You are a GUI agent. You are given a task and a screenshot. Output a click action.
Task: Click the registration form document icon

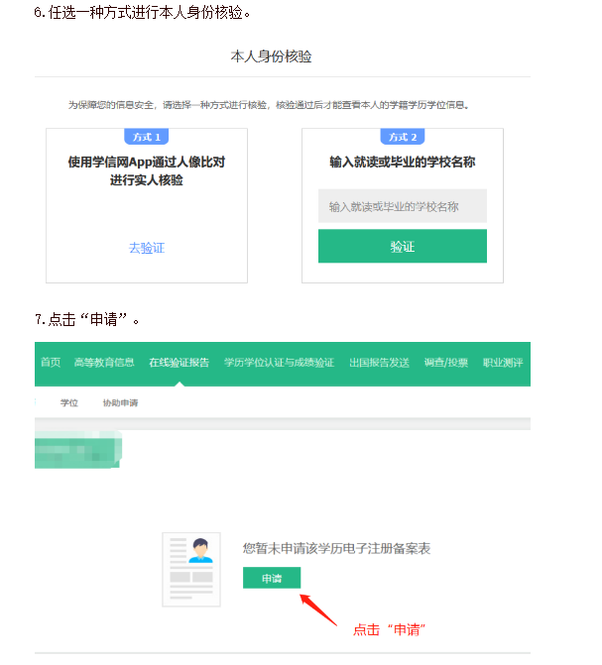pos(191,570)
